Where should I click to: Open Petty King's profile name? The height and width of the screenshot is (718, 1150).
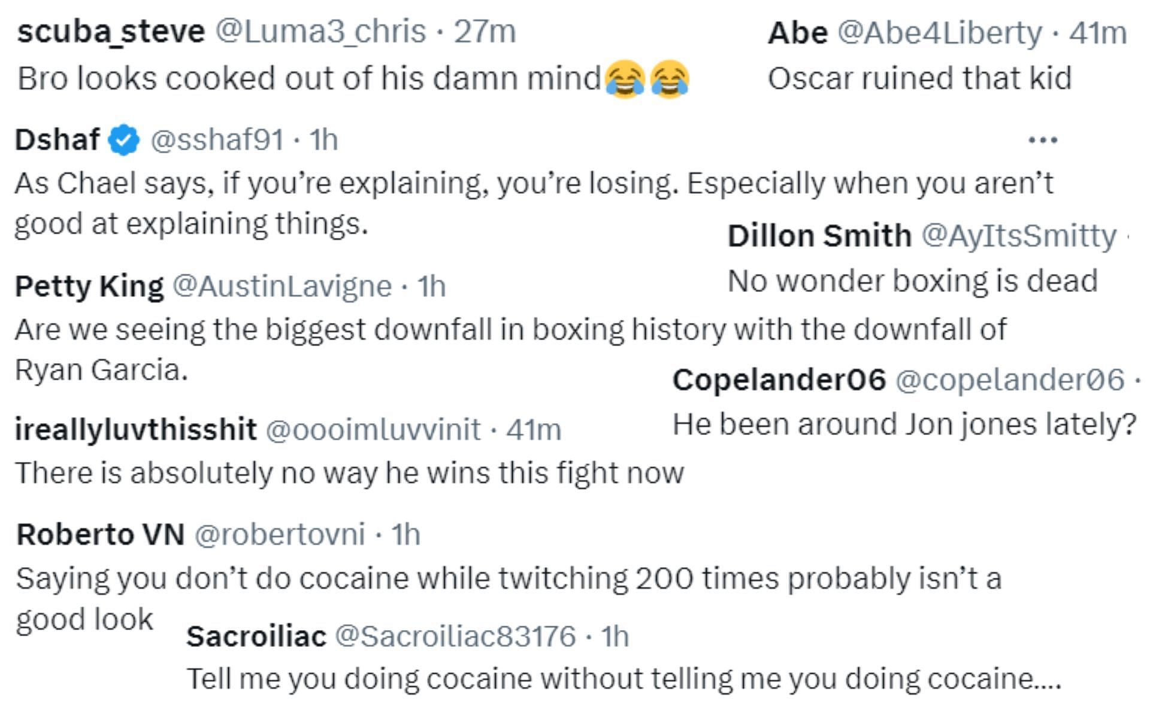89,287
